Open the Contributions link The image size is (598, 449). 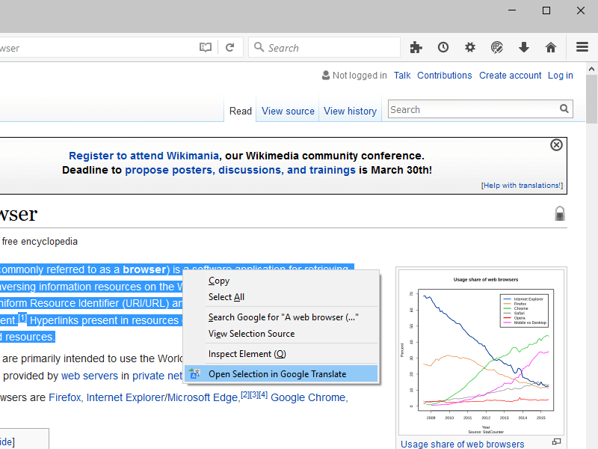tap(444, 76)
